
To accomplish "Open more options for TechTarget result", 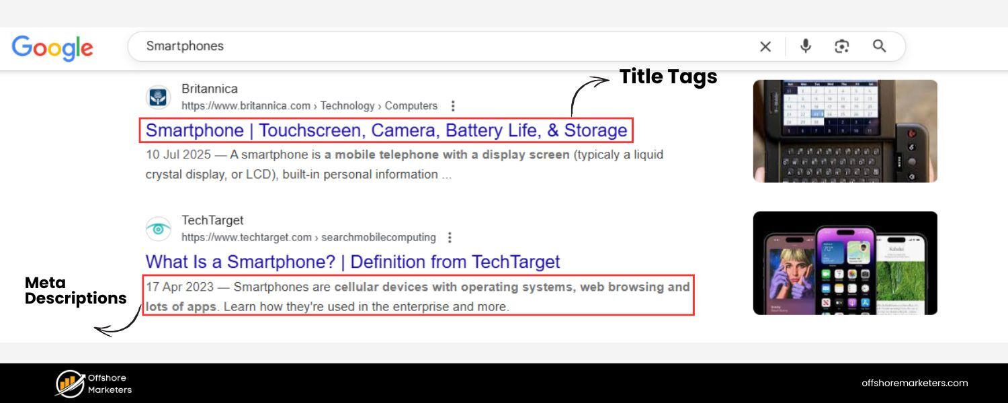I will 450,238.
